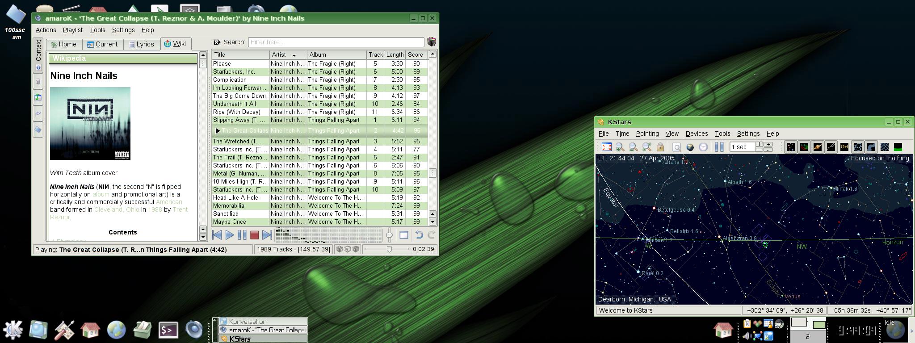
Task: Click the find object icon in KStars
Action: point(677,147)
